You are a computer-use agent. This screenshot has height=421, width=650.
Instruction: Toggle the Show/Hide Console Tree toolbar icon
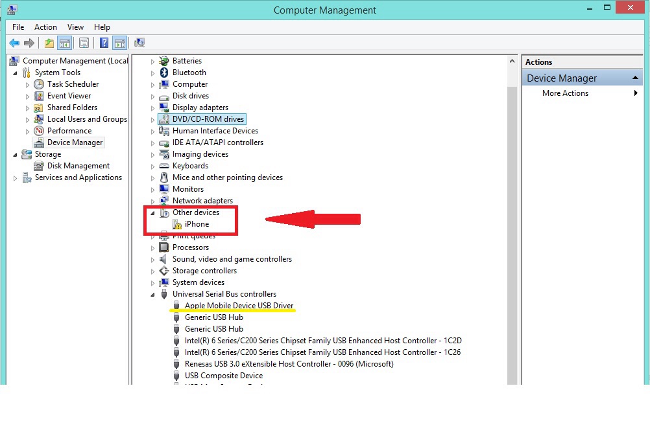click(x=65, y=43)
